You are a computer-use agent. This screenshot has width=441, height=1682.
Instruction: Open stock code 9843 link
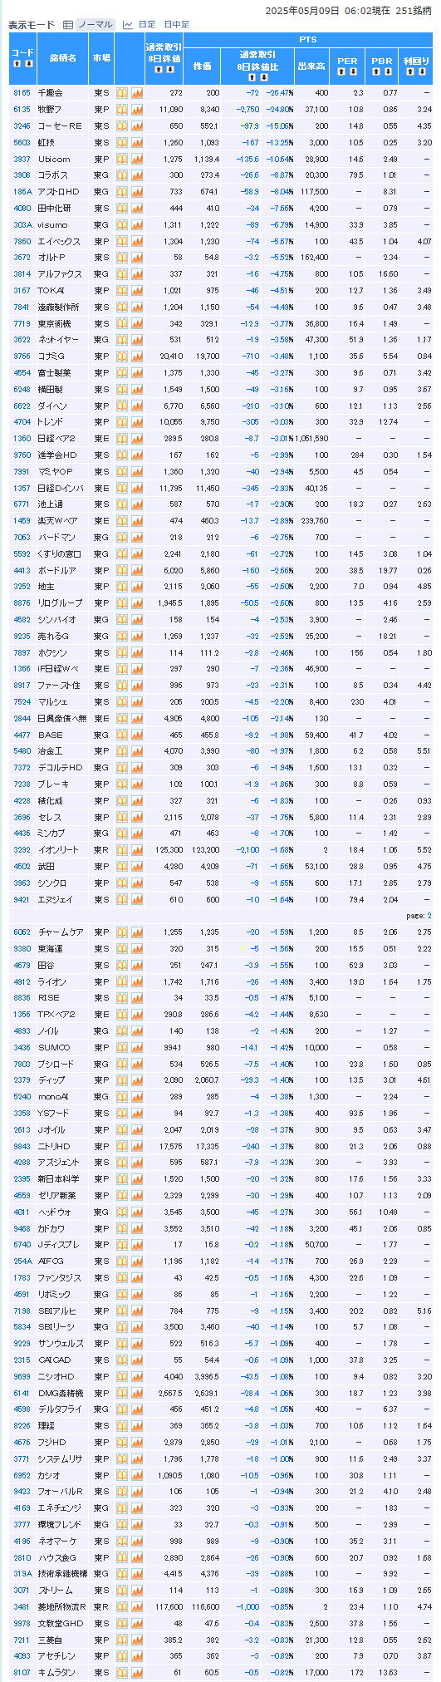[22, 1146]
